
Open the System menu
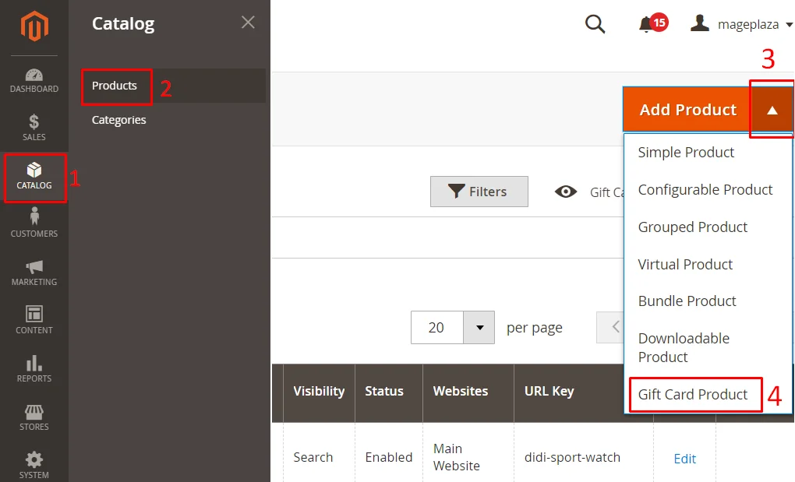(x=34, y=465)
